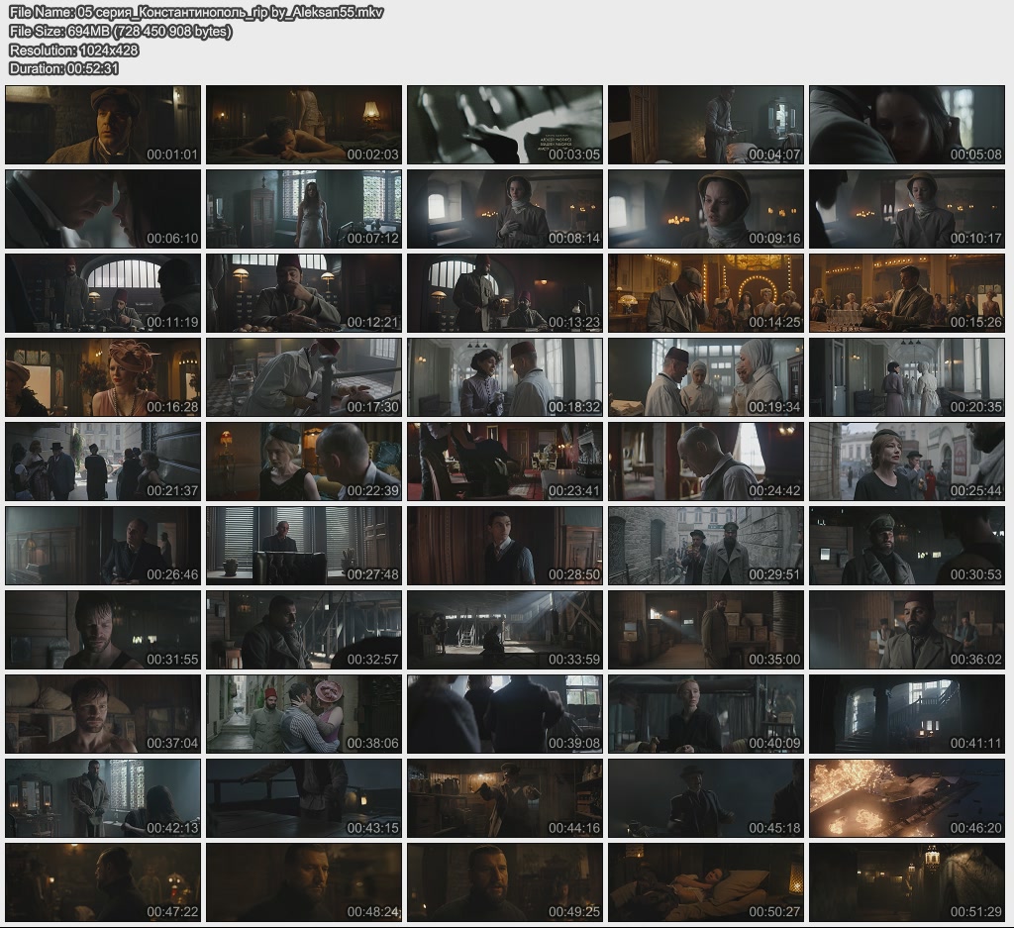Viewport: 1014px width, 928px height.
Task: Click the 00:41:11 staircase thumbnail
Action: (x=907, y=714)
